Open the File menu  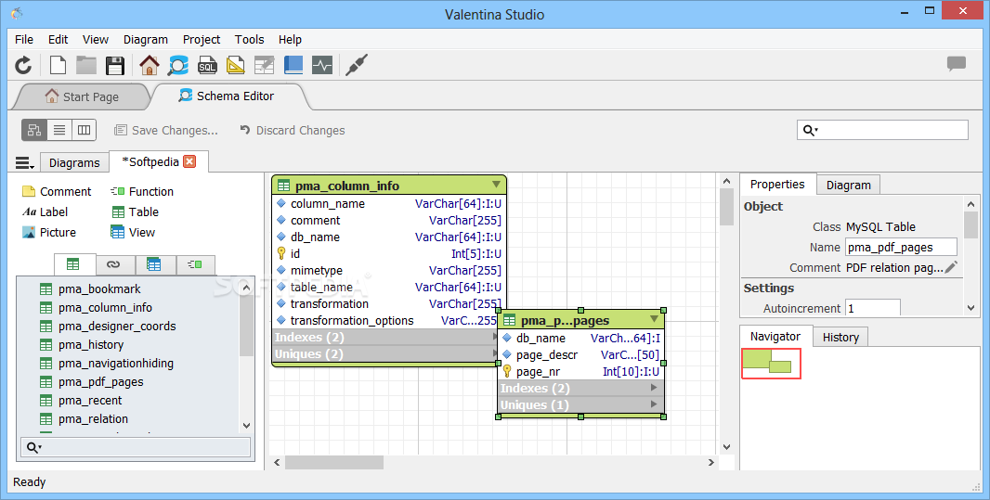[x=24, y=39]
